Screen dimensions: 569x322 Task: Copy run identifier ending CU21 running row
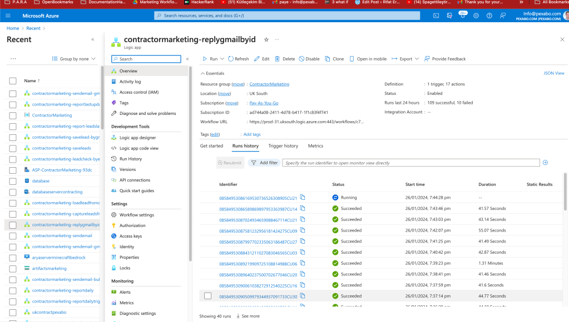coord(303,198)
